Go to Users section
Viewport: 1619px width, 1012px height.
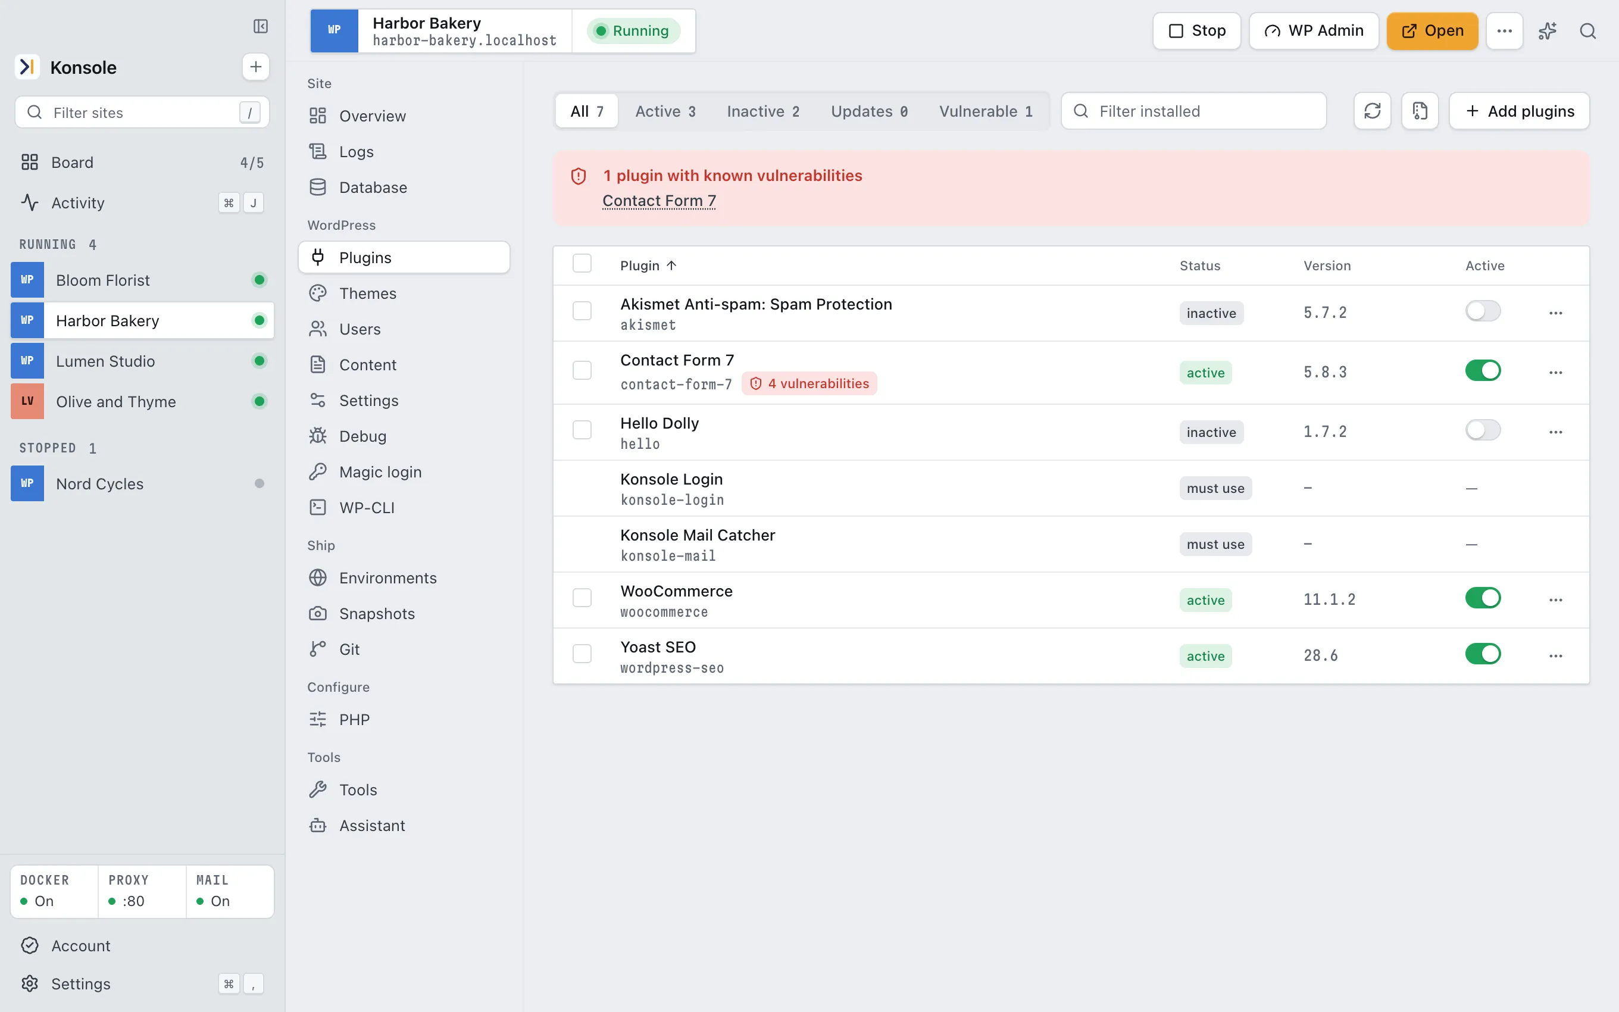pyautogui.click(x=404, y=329)
